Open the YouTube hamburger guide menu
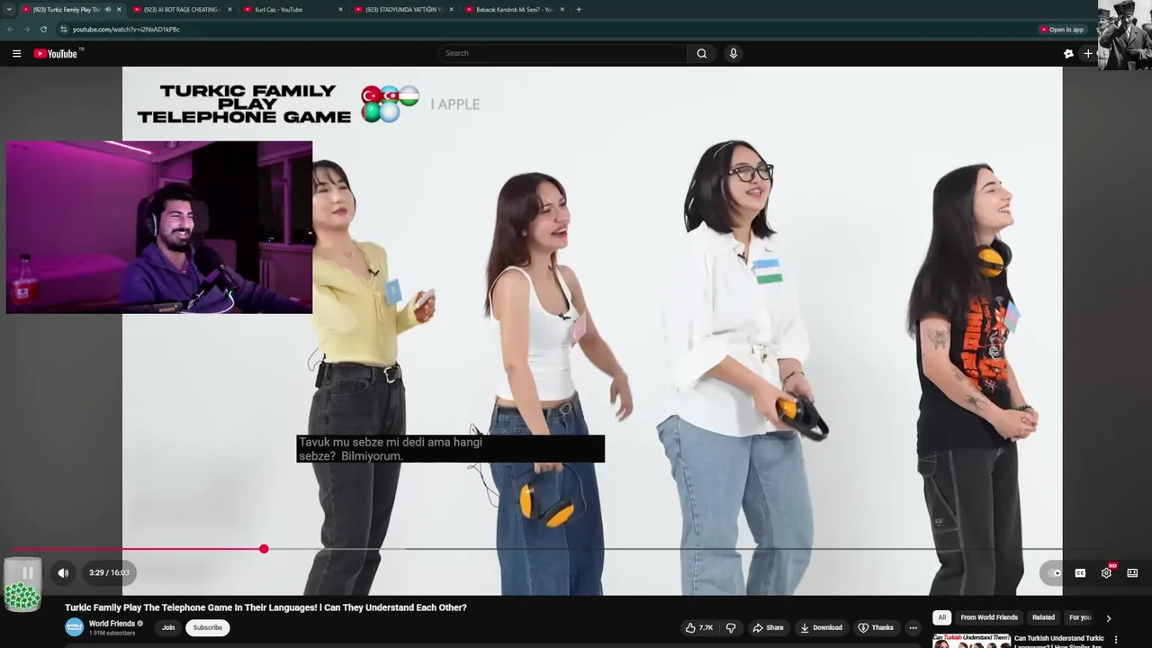This screenshot has width=1152, height=648. click(16, 53)
